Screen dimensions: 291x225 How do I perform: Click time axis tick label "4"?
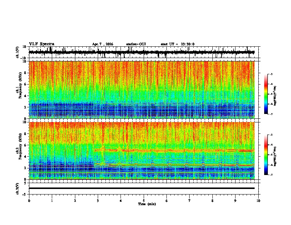[121, 201]
